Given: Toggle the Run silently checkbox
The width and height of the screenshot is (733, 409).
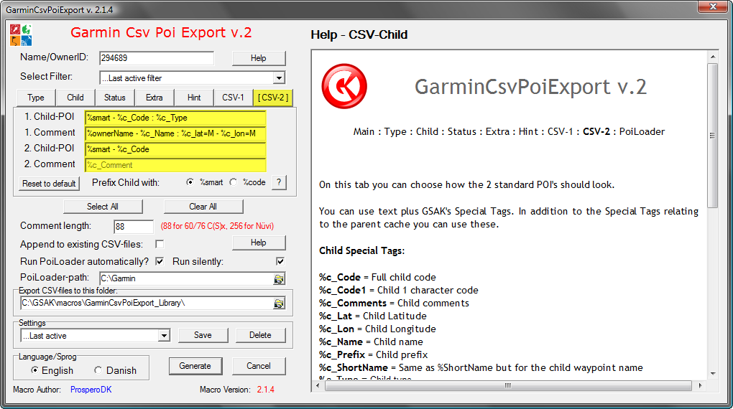Looking at the screenshot, I should pyautogui.click(x=280, y=261).
